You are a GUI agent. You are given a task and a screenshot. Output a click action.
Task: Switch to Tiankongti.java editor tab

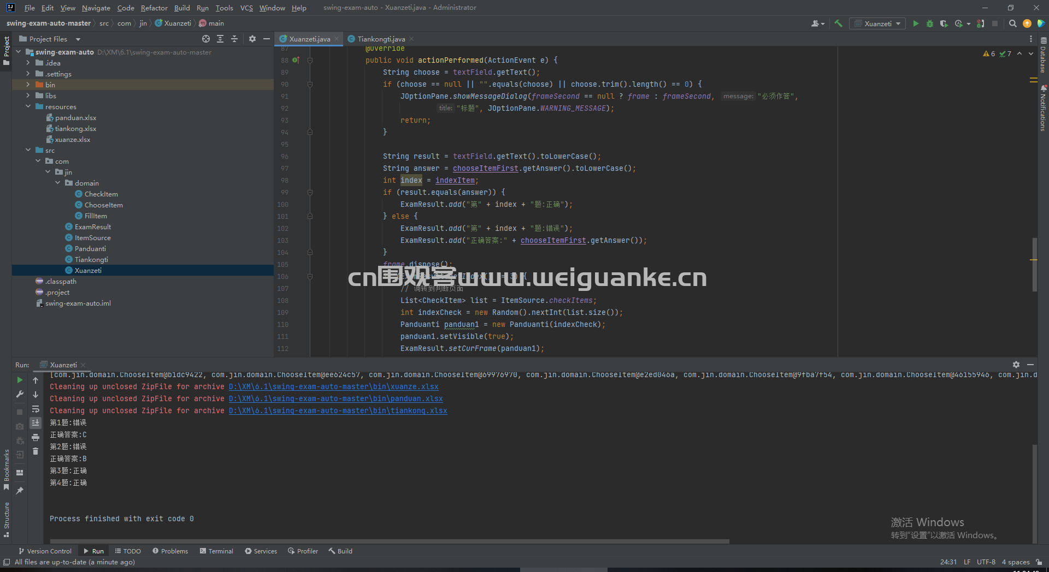click(381, 39)
